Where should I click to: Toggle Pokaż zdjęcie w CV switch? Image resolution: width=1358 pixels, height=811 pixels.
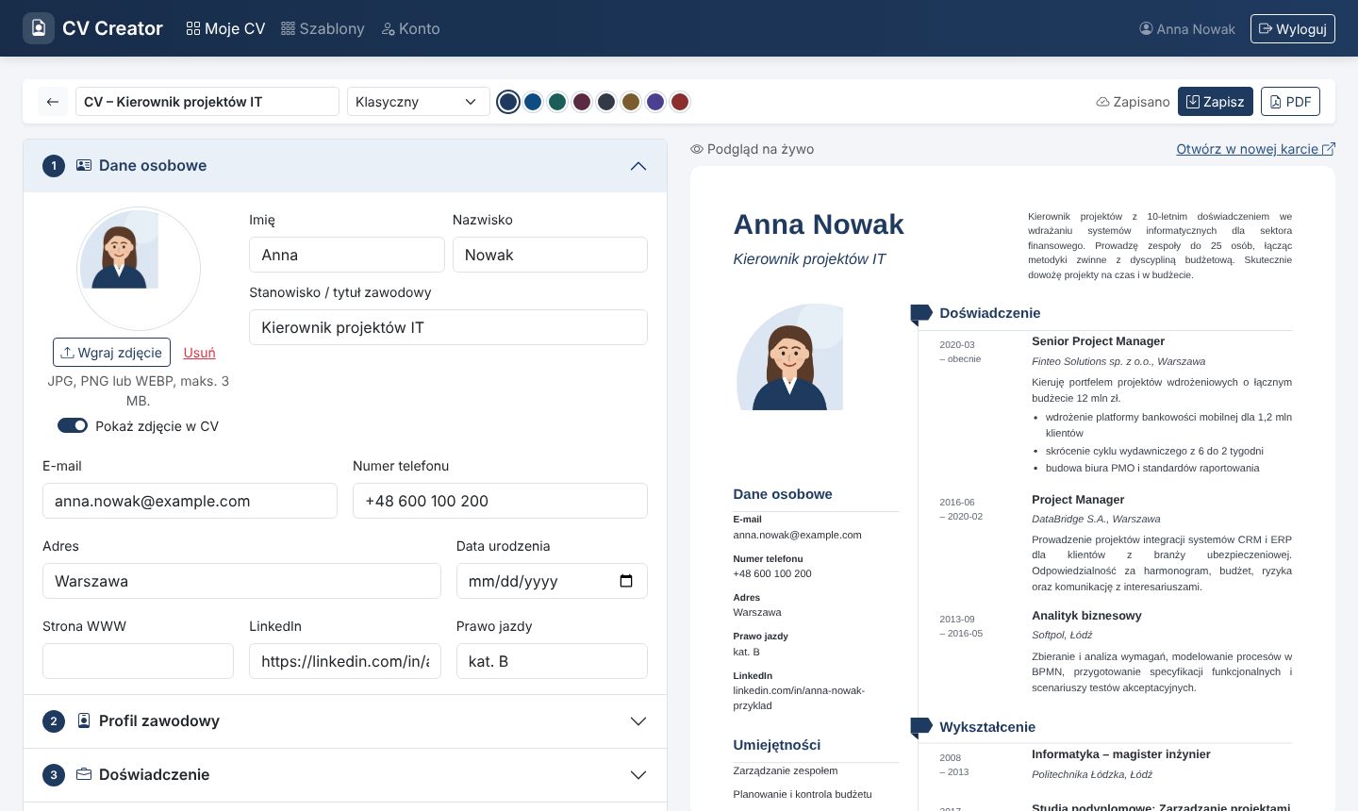pyautogui.click(x=73, y=425)
